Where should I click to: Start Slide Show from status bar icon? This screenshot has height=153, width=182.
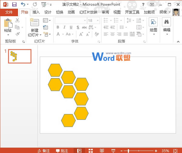pos(113,151)
